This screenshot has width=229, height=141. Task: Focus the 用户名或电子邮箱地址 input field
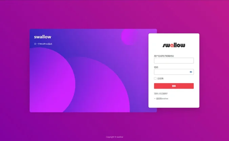click(x=174, y=61)
